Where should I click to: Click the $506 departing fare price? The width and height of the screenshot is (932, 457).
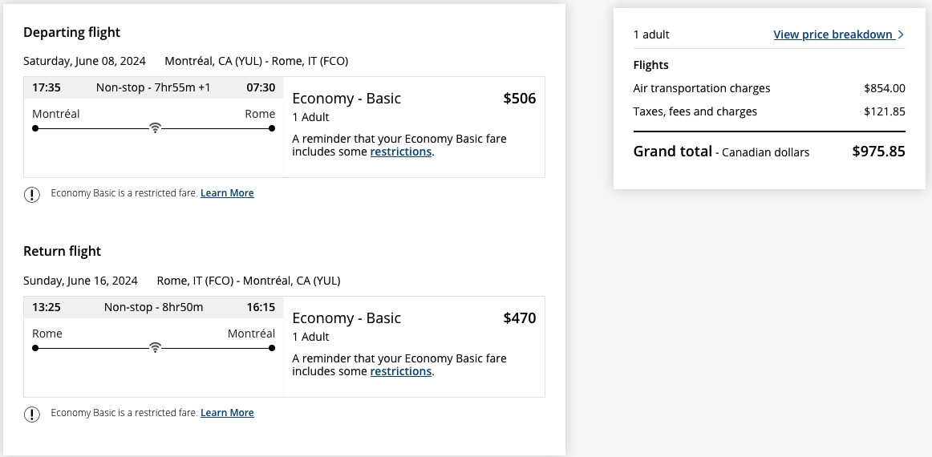[x=520, y=99]
